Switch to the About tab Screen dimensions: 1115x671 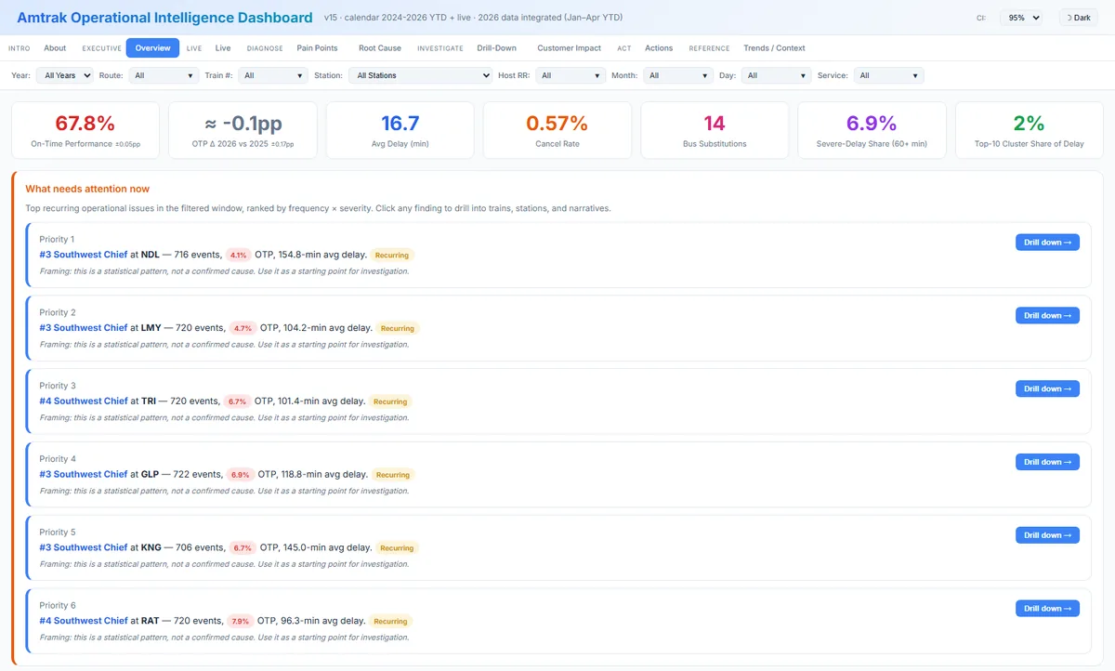(55, 47)
